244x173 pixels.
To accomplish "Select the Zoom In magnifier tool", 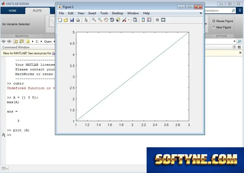I will [x=94, y=20].
